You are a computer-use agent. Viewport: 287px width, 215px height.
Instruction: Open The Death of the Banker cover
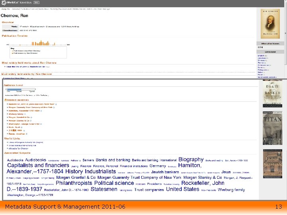point(272,94)
